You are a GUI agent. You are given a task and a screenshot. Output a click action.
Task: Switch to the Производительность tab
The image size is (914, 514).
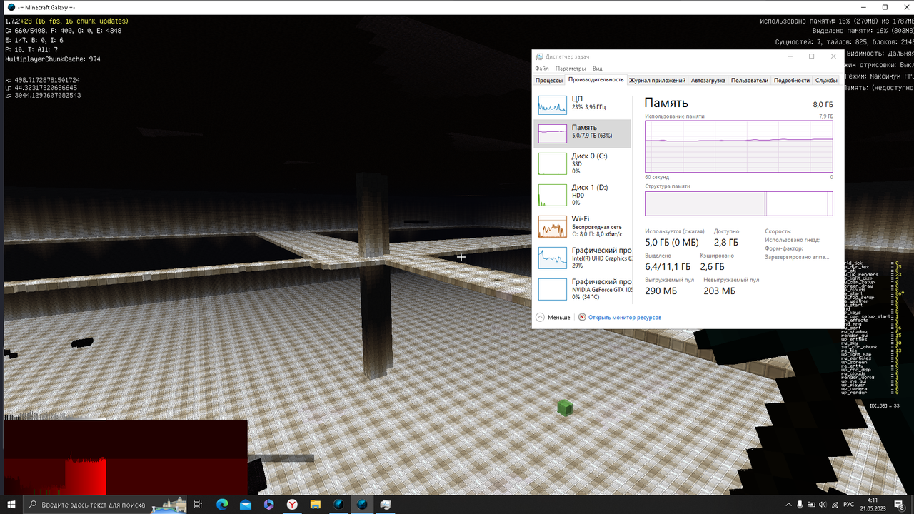(x=596, y=80)
